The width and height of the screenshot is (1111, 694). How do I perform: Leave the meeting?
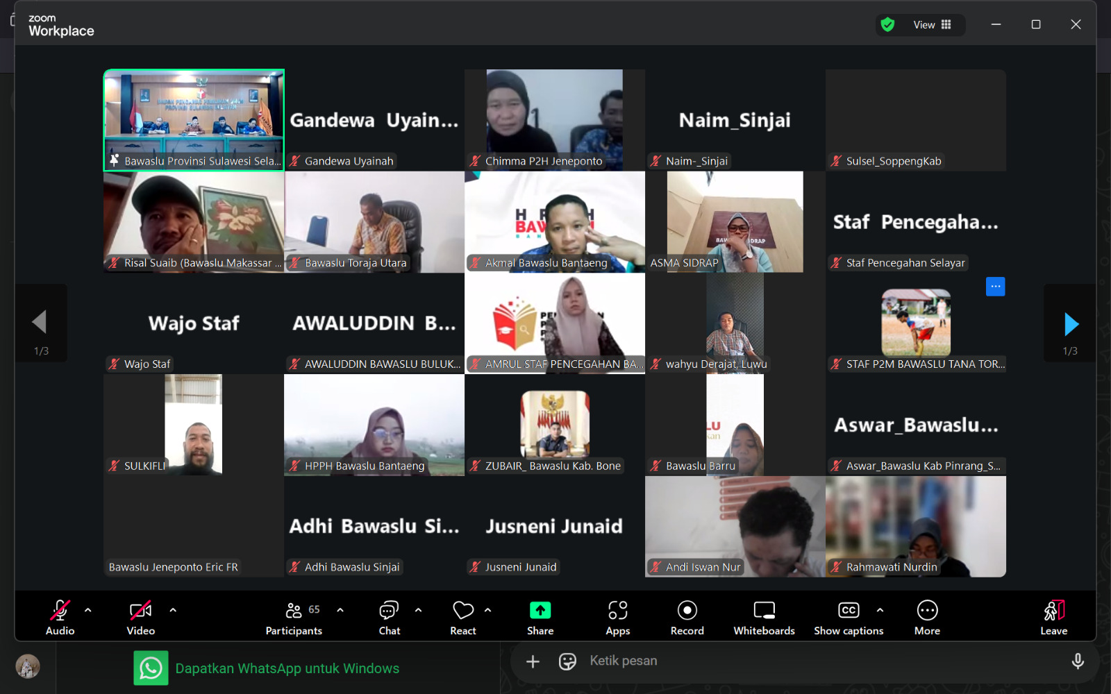pos(1053,617)
